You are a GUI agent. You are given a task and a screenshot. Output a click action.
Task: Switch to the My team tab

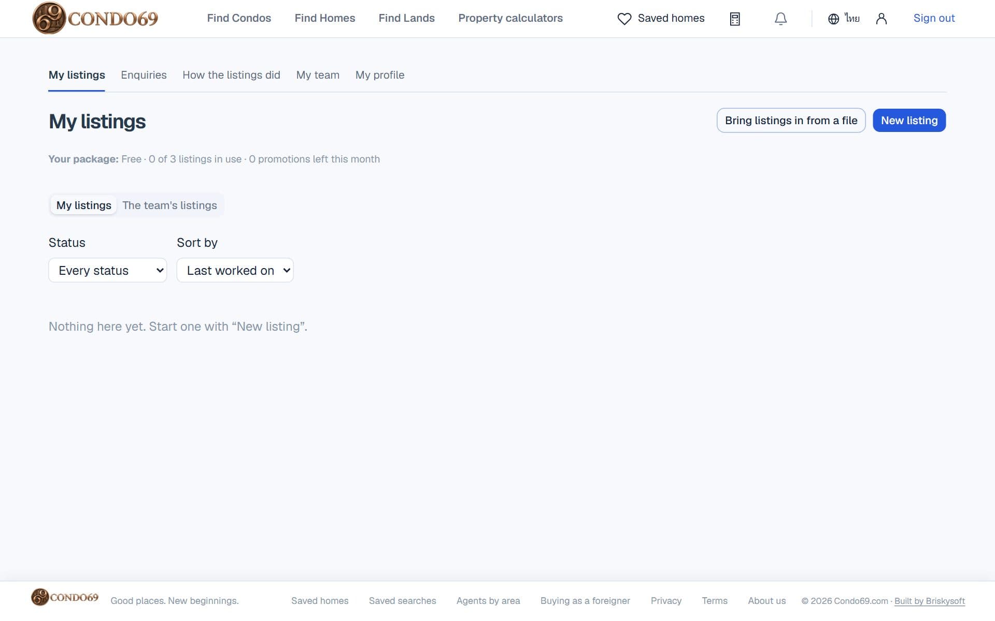(318, 75)
